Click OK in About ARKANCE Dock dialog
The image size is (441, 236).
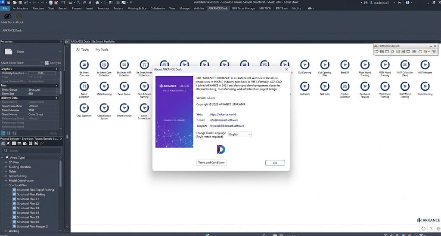pyautogui.click(x=275, y=163)
